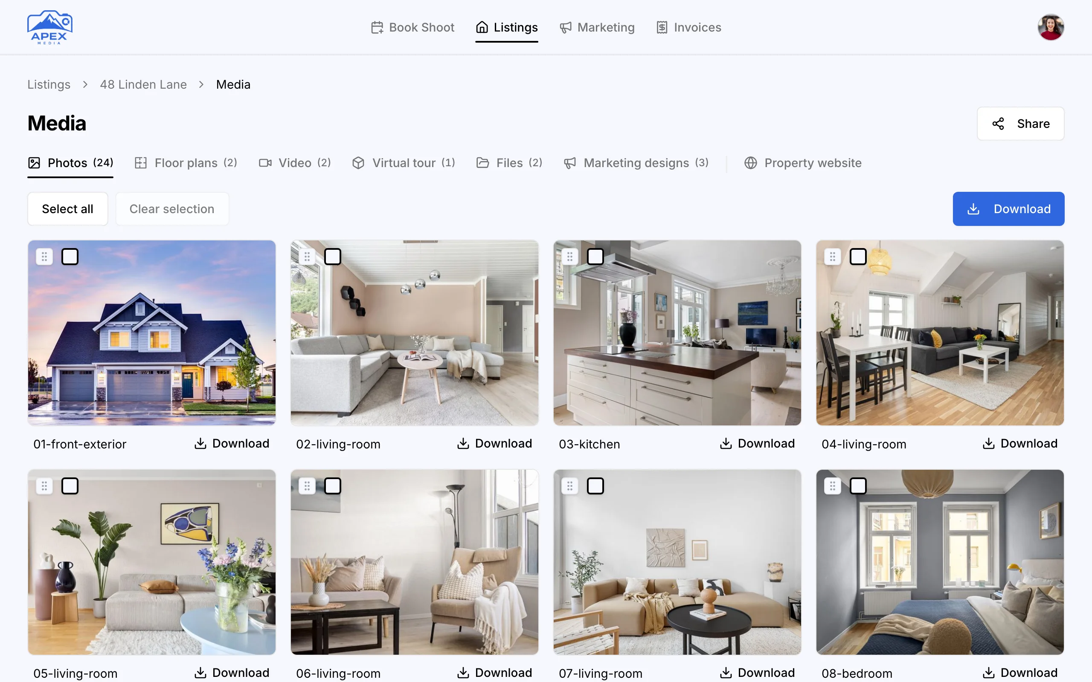Click the globe icon beside Property website
The height and width of the screenshot is (682, 1092).
pos(750,163)
